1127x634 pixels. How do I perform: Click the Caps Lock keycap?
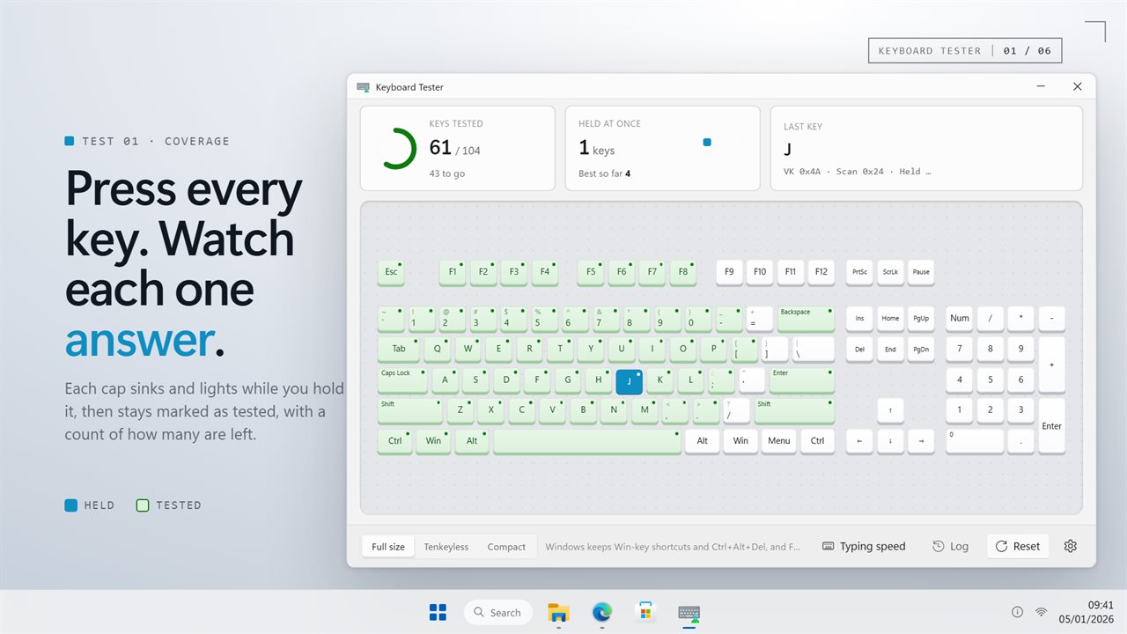point(402,380)
